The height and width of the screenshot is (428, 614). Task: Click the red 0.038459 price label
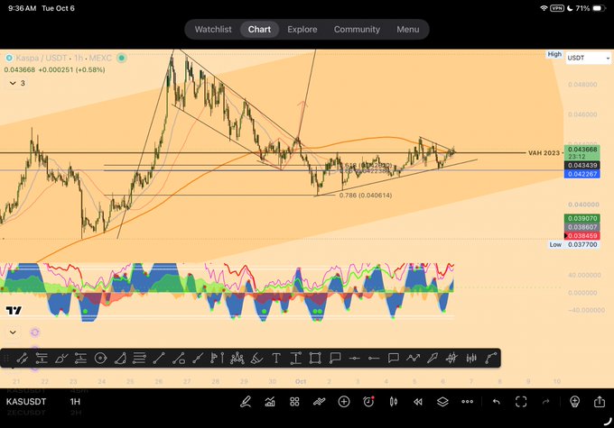[582, 236]
